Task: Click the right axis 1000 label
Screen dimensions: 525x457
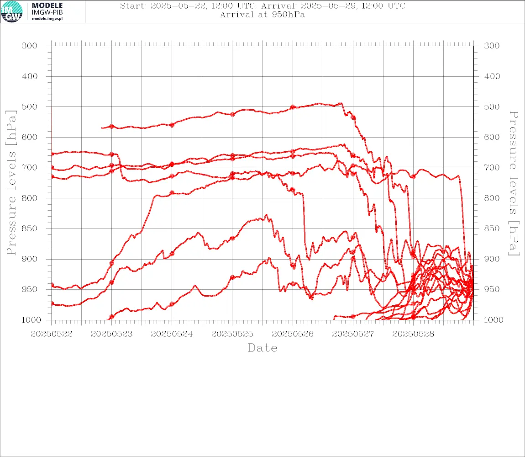Action: click(x=494, y=320)
